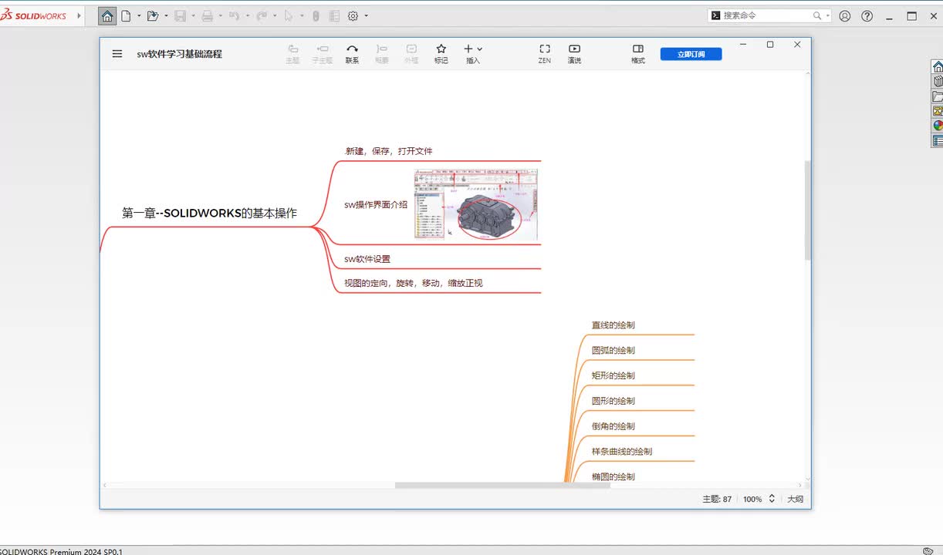Click the SolidWorks redo icon
This screenshot has height=555, width=943.
point(261,15)
